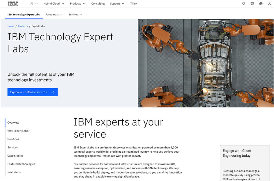
Task: Jump to Featured technologies section
Action: click(21, 164)
